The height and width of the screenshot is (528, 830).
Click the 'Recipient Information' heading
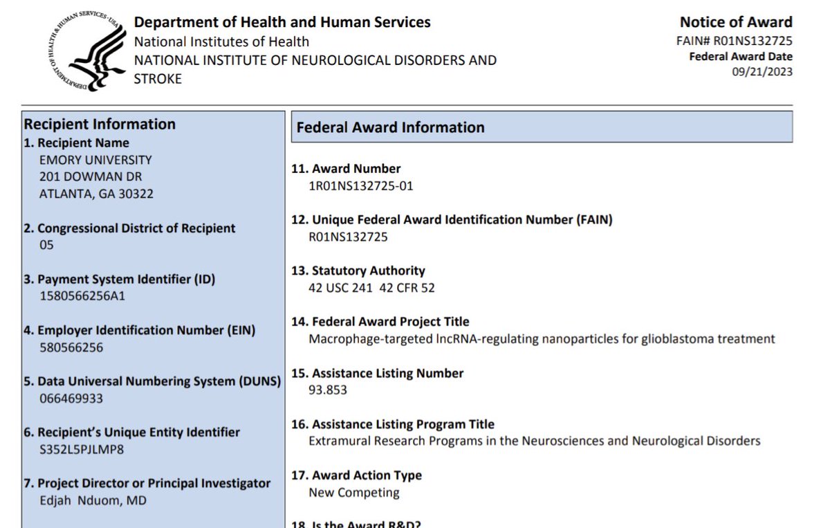click(x=100, y=125)
